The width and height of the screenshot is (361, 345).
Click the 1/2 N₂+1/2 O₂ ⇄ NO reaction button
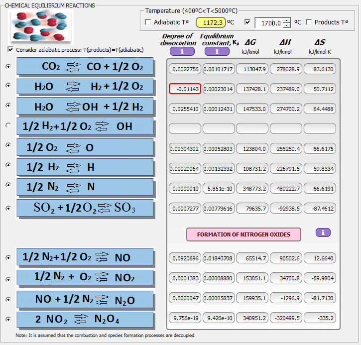tap(85, 257)
